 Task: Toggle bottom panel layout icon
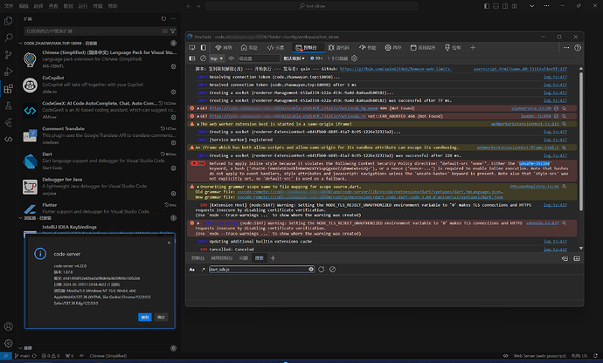(496, 6)
